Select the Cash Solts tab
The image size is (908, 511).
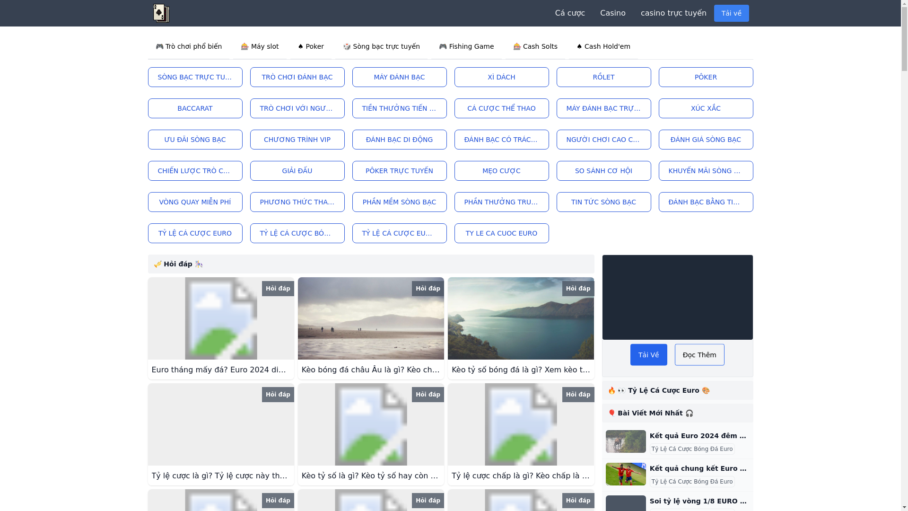pos(535,46)
